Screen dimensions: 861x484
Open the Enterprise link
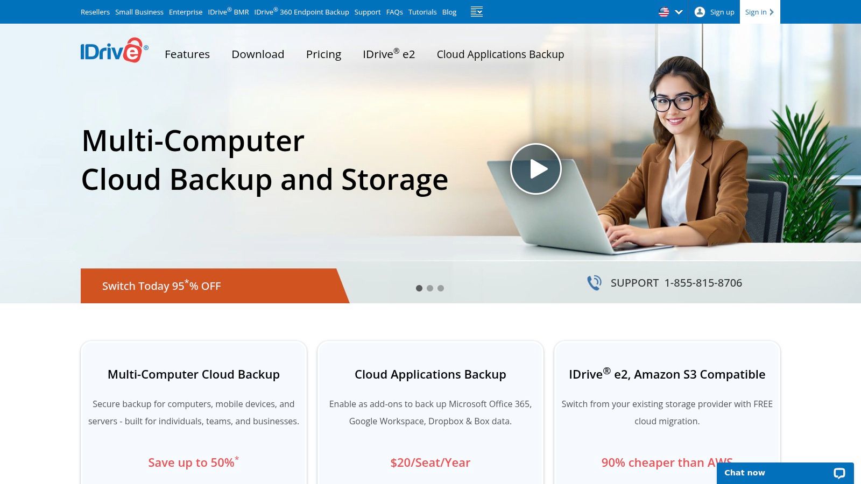(x=186, y=12)
